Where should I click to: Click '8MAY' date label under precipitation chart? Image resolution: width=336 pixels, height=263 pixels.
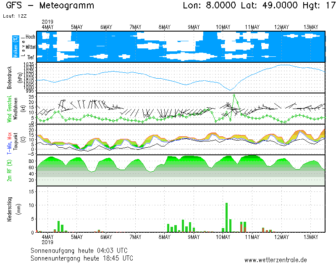165,237
